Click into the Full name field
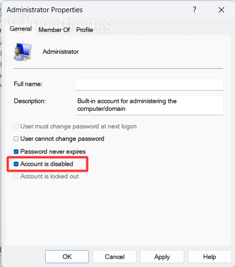235x267 pixels. click(x=149, y=84)
